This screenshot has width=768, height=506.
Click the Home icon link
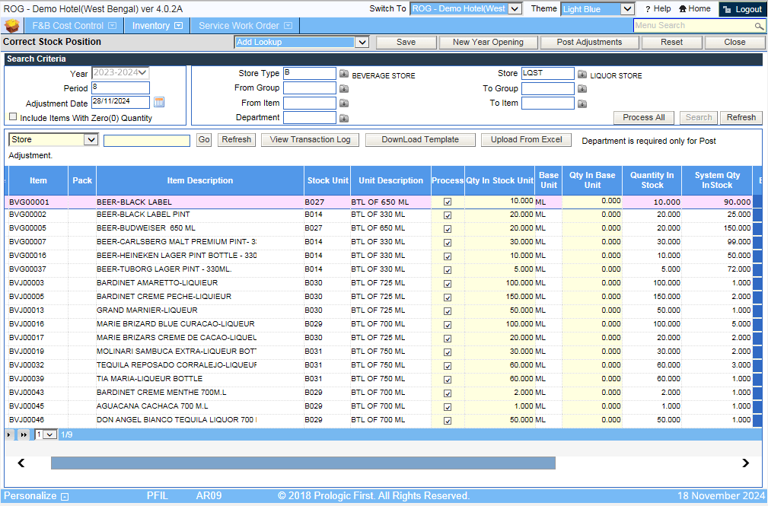click(694, 9)
